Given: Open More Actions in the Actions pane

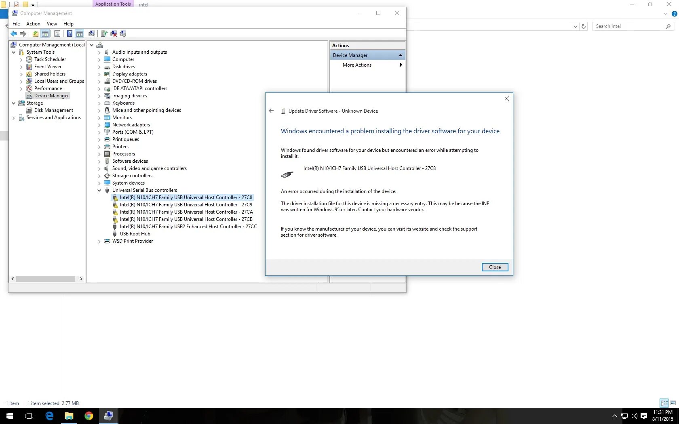Looking at the screenshot, I should pyautogui.click(x=368, y=65).
